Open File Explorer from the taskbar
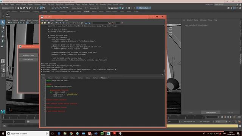The height and width of the screenshot is (136, 242). point(65,133)
